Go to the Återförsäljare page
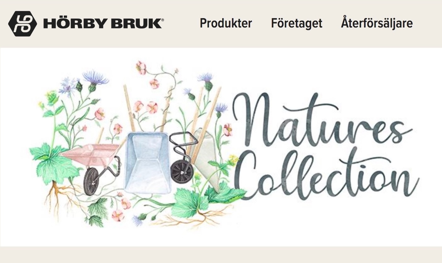Viewport: 442px width, 263px height. click(x=377, y=23)
